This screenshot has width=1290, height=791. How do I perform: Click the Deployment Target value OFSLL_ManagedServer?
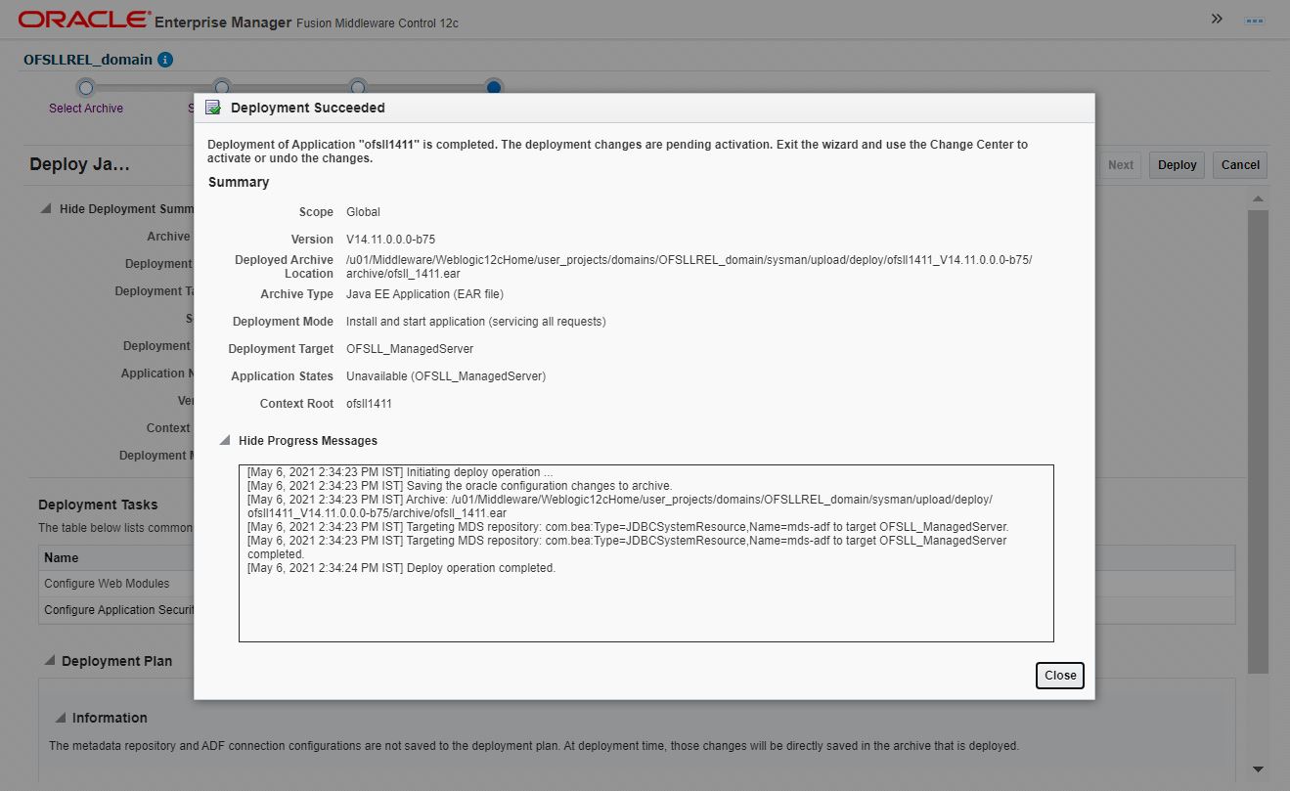(410, 349)
